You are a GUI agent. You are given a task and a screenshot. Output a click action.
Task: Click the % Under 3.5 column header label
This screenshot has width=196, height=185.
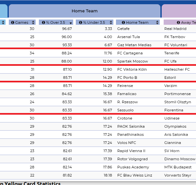(x=94, y=22)
